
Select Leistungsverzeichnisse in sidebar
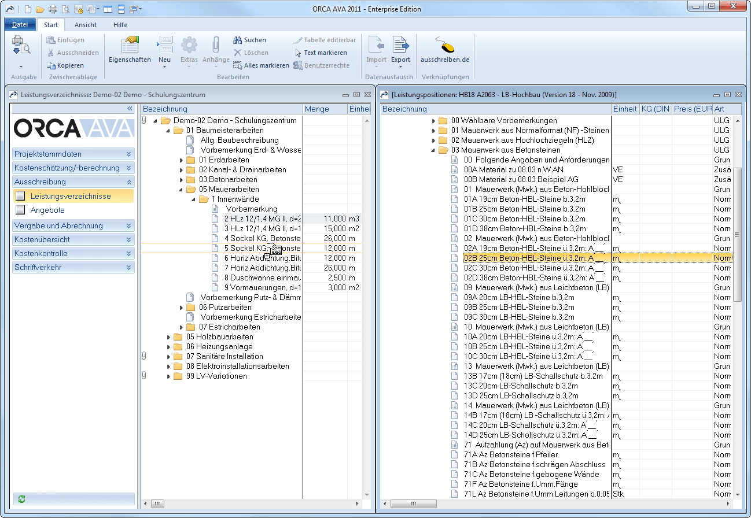coord(73,196)
